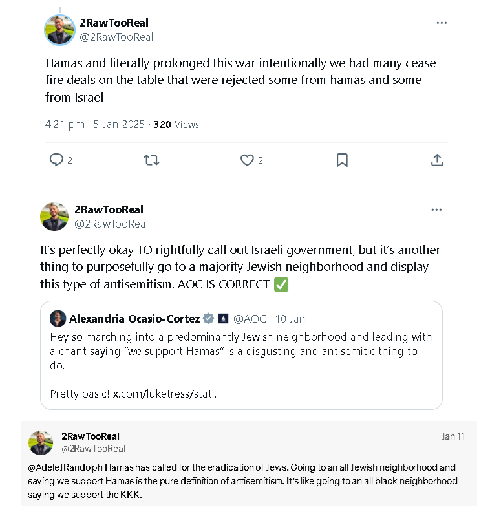Open the second tweet's profile picture

click(x=54, y=217)
